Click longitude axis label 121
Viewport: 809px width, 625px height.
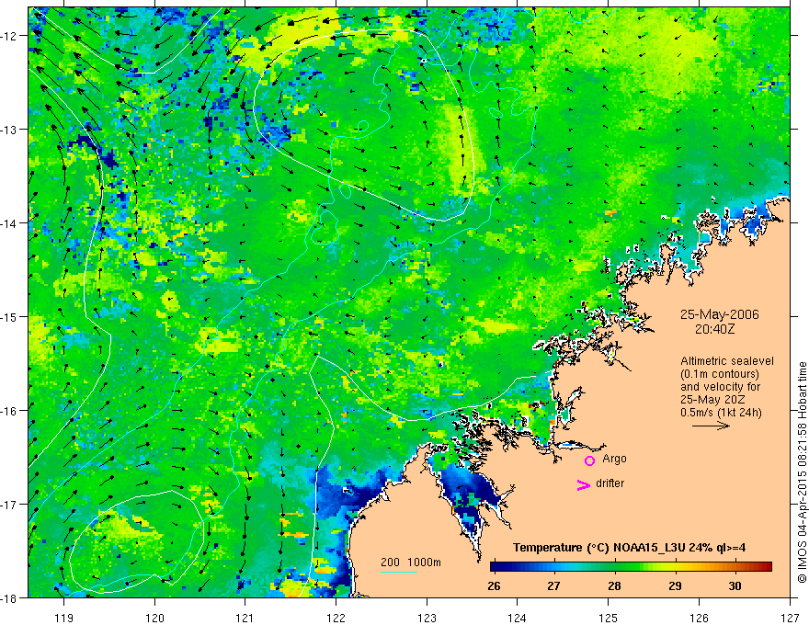pyautogui.click(x=245, y=618)
